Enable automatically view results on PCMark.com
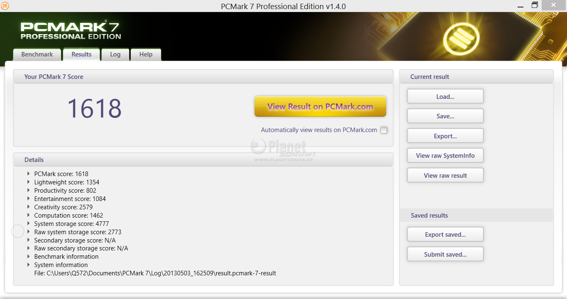The height and width of the screenshot is (299, 567). [384, 130]
